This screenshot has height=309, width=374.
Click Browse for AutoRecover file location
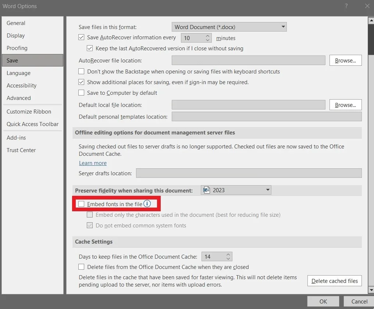pos(345,60)
